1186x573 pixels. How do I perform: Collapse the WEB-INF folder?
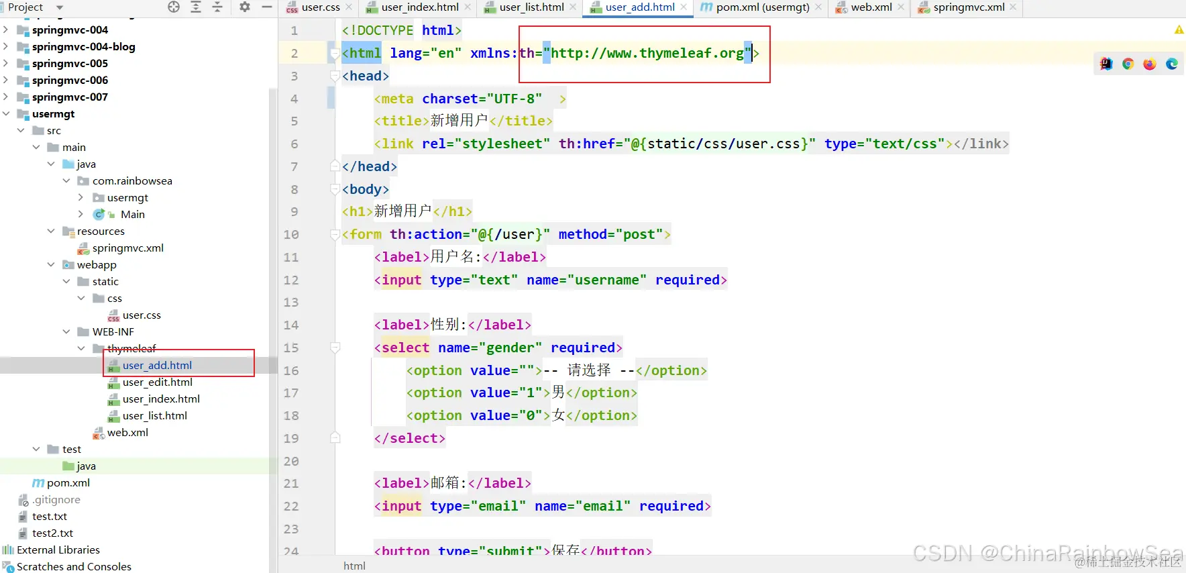pyautogui.click(x=66, y=331)
